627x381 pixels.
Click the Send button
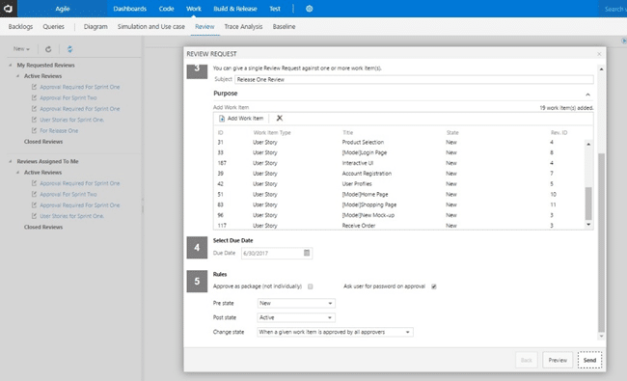pos(589,360)
